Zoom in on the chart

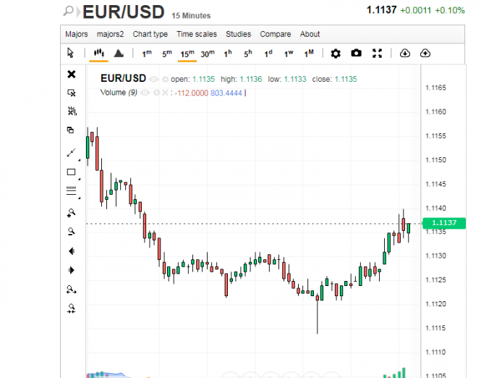71,213
